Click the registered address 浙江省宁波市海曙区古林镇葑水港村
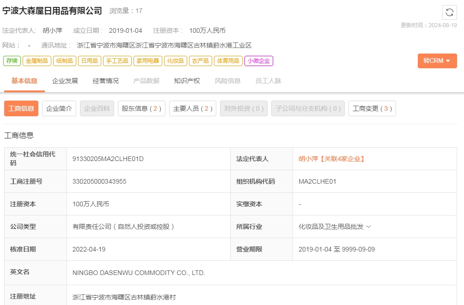464x305 pixels. point(124,297)
